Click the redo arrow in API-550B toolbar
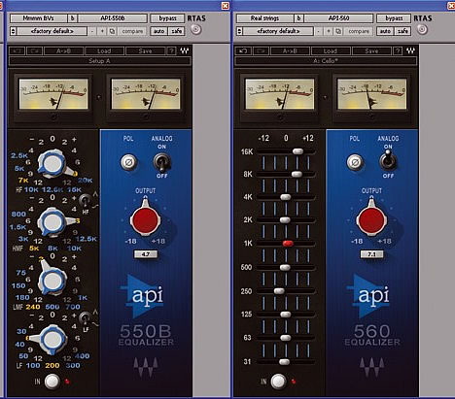 (34, 50)
